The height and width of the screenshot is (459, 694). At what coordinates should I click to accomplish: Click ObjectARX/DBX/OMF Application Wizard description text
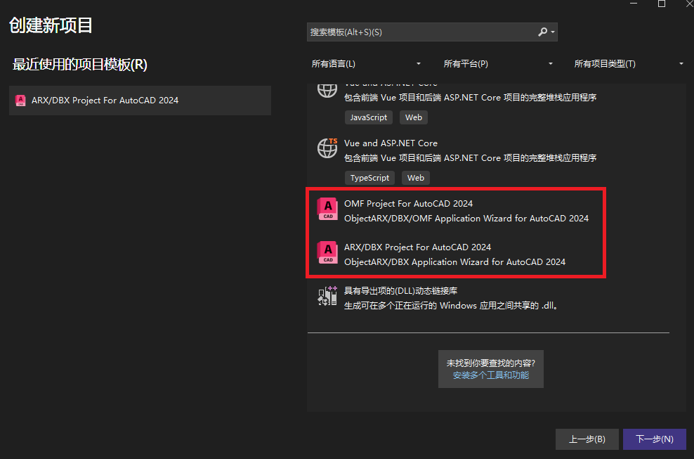466,219
